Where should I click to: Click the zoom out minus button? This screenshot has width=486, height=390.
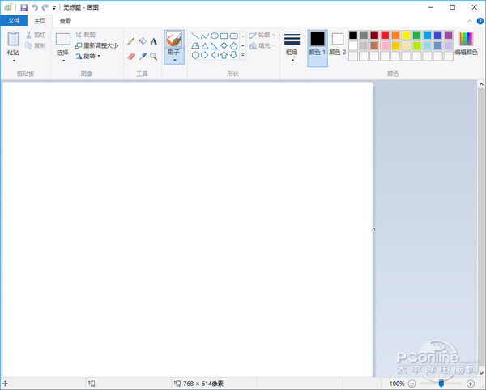[412, 384]
